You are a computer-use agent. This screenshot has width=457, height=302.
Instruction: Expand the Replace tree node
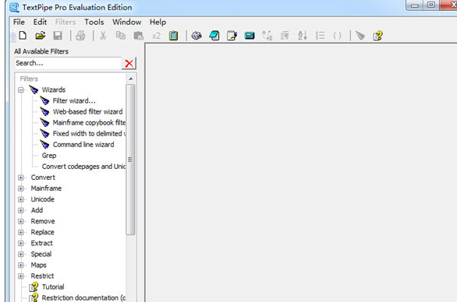click(x=21, y=233)
